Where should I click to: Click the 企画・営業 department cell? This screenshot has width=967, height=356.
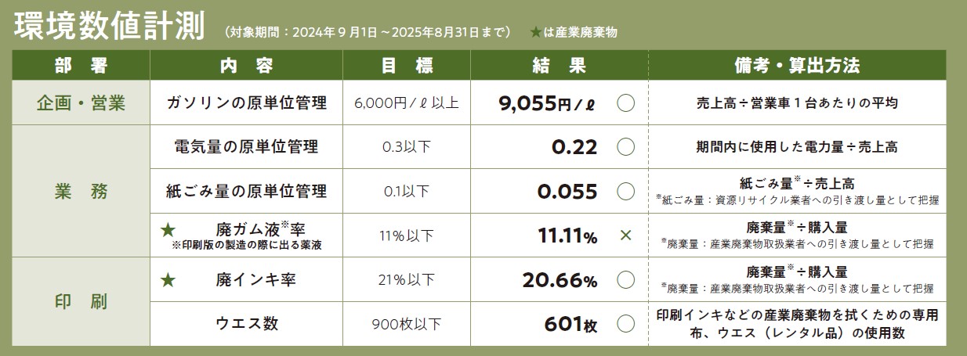click(81, 102)
